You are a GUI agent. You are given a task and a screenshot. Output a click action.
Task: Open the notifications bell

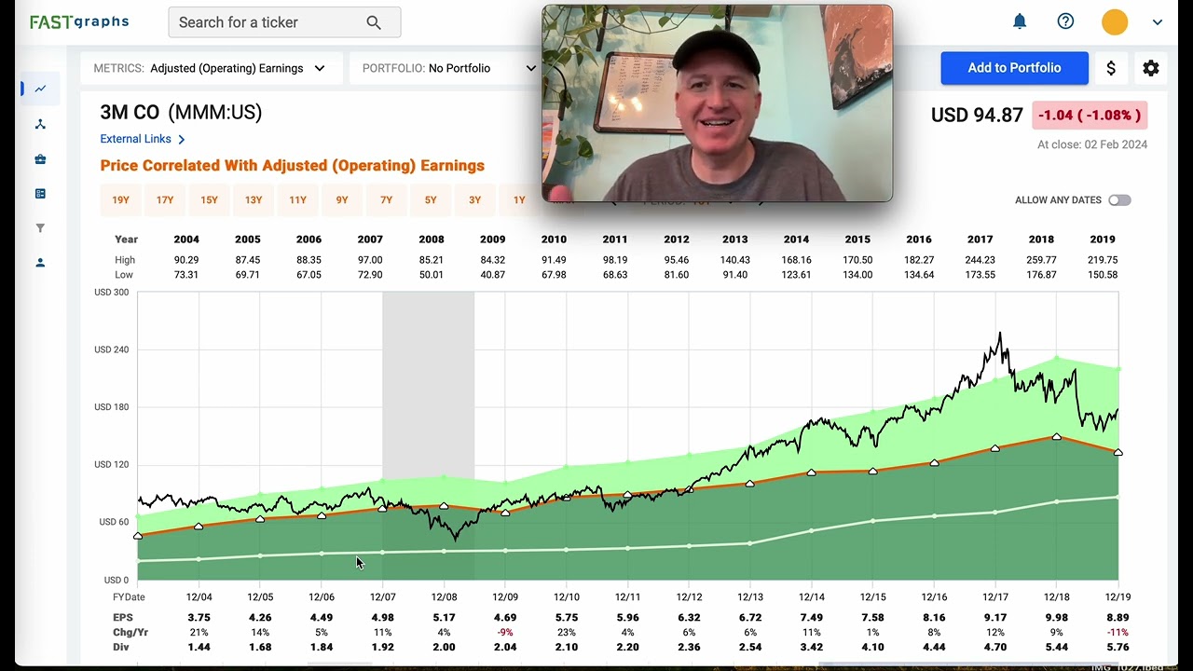[1020, 21]
